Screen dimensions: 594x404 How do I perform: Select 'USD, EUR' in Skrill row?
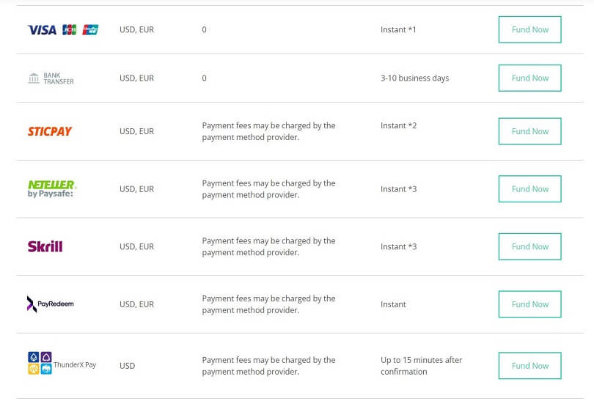pyautogui.click(x=136, y=246)
